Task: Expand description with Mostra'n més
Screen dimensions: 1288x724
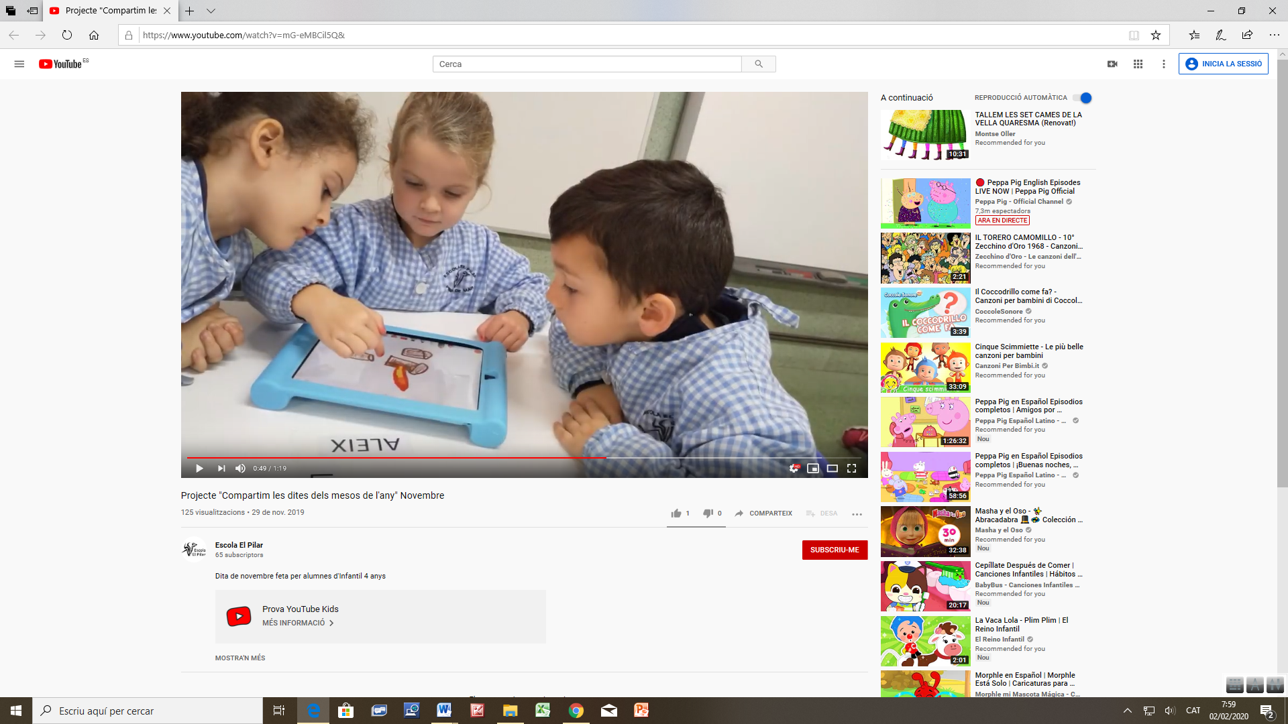Action: (x=240, y=658)
